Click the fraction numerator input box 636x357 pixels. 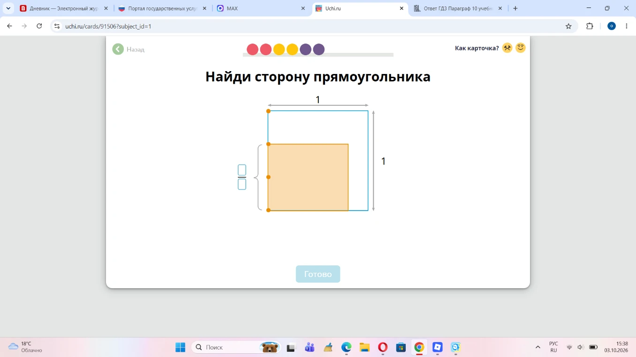pos(242,170)
